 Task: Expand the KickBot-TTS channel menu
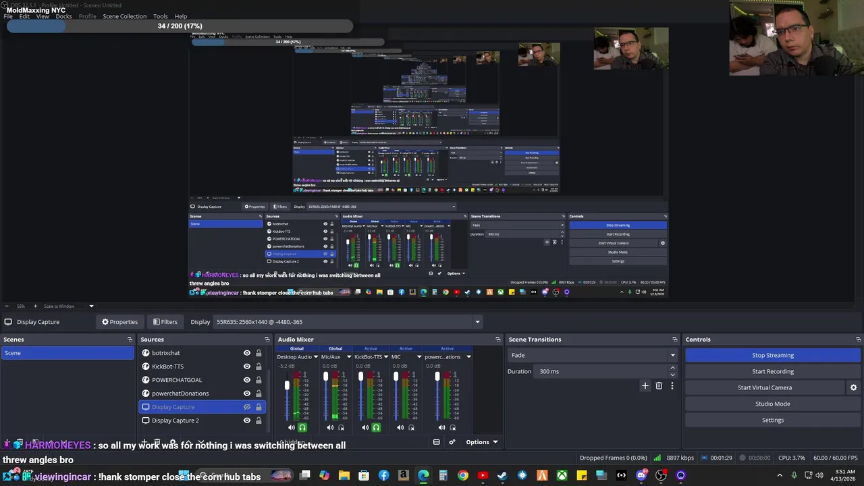tap(385, 357)
